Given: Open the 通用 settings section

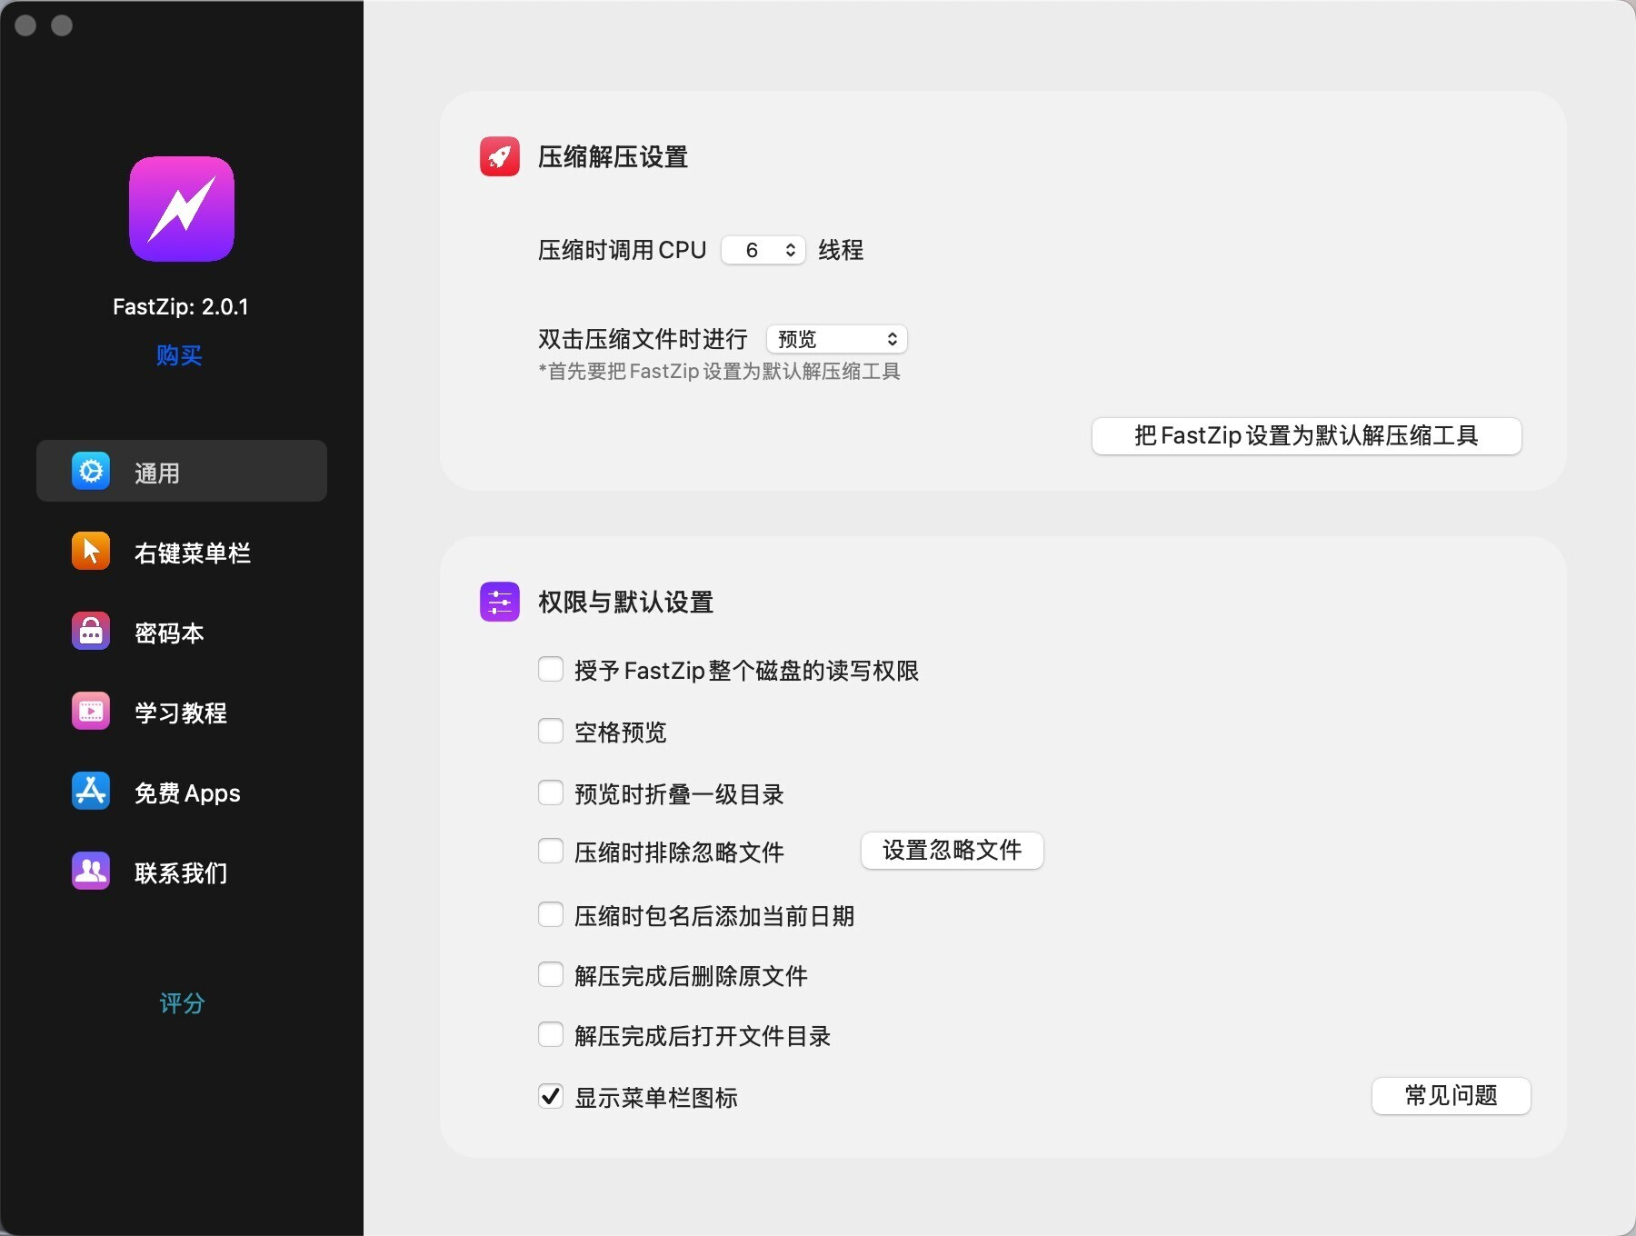Looking at the screenshot, I should [181, 471].
